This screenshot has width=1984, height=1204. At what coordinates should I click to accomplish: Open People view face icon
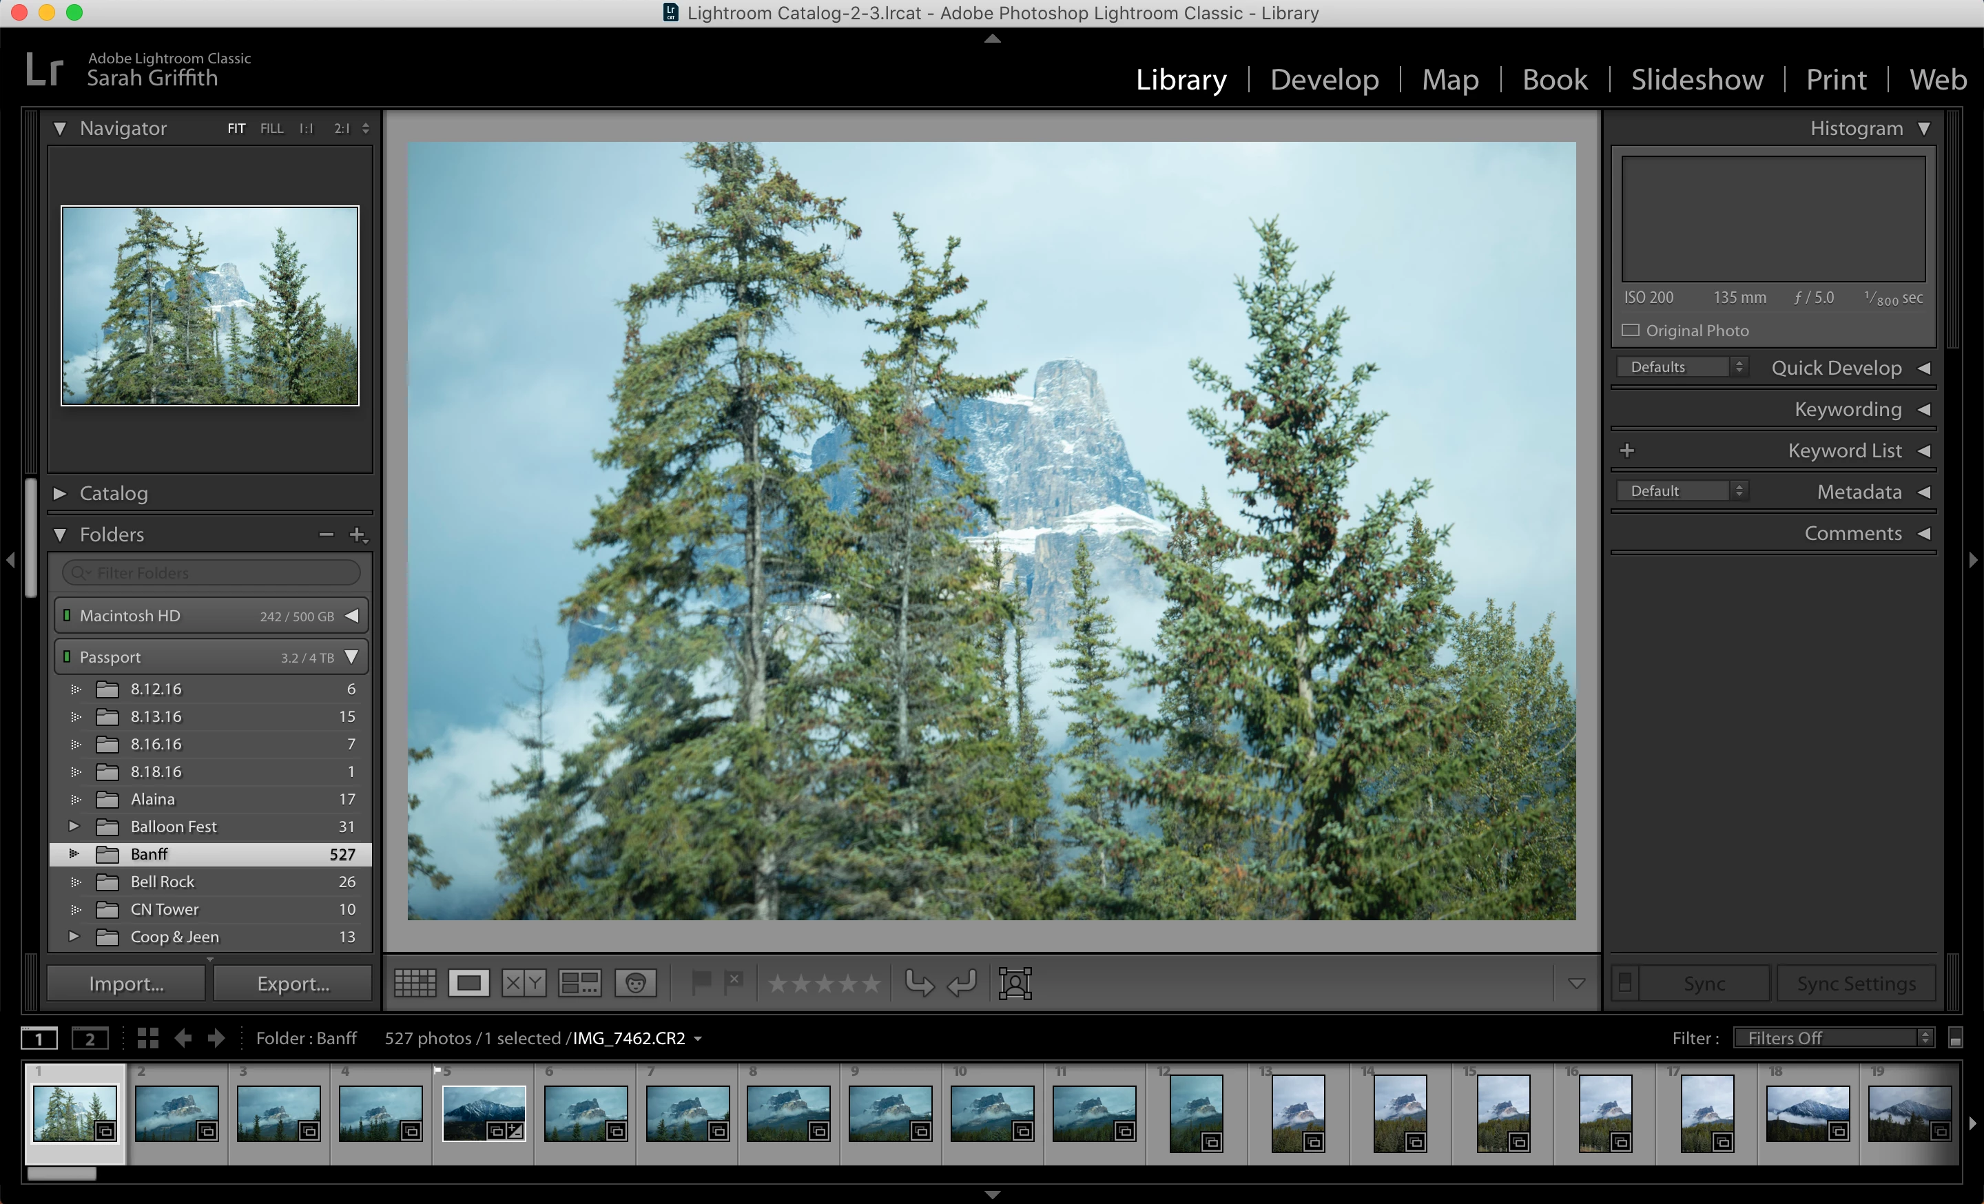coord(635,983)
